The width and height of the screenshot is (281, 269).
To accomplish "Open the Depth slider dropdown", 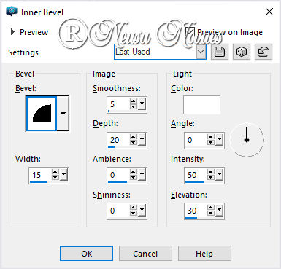I will [x=142, y=140].
